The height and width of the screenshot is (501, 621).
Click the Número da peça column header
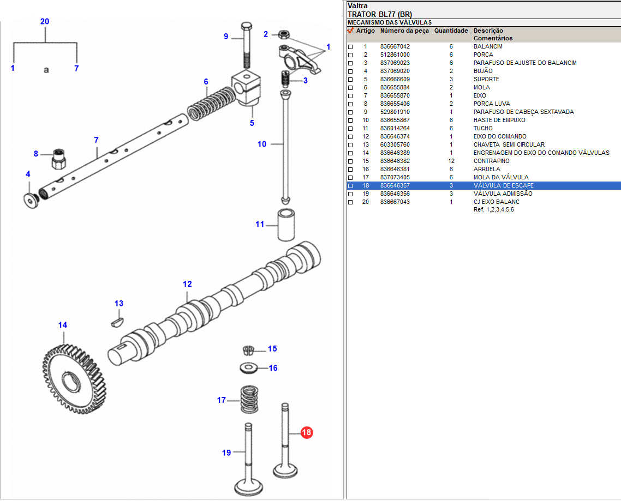tap(404, 31)
